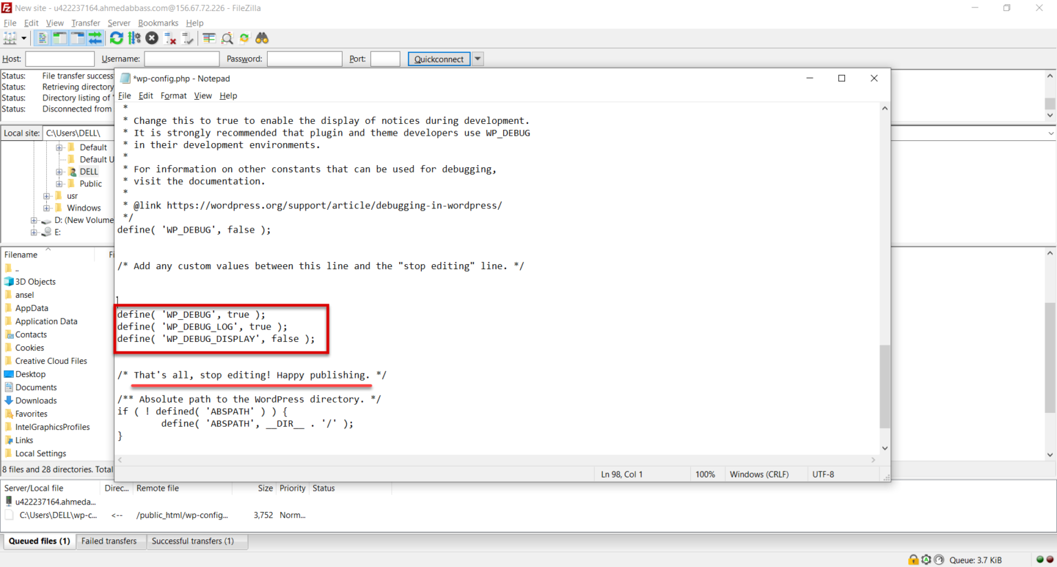Refresh the file and folder listings
The image size is (1057, 567).
(x=116, y=38)
